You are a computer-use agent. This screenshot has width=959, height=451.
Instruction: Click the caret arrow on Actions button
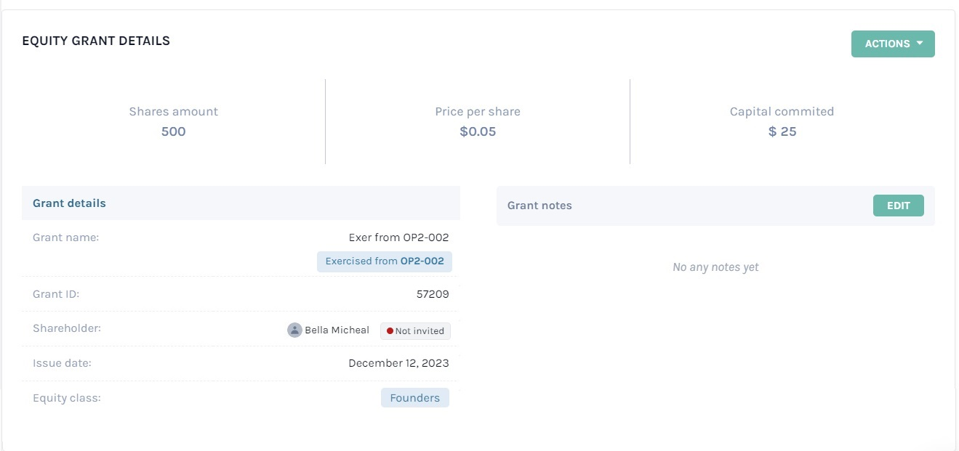[x=920, y=44]
